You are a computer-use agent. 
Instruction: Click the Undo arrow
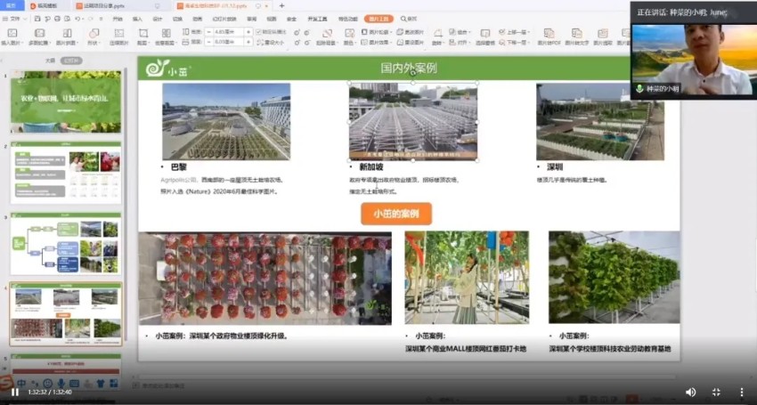click(x=77, y=19)
